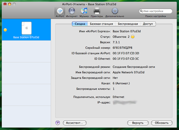Open the Принтеры toolbar icon

click(97, 13)
